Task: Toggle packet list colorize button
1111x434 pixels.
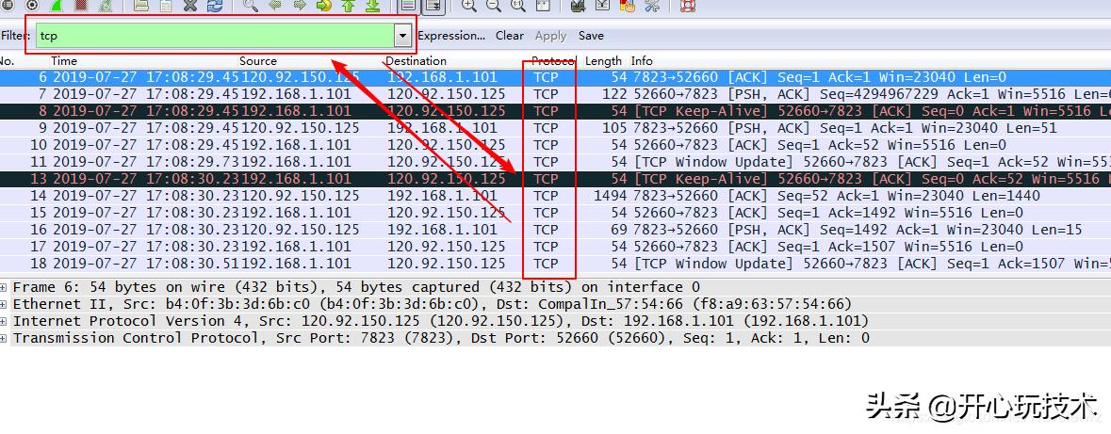Action: pos(408,6)
